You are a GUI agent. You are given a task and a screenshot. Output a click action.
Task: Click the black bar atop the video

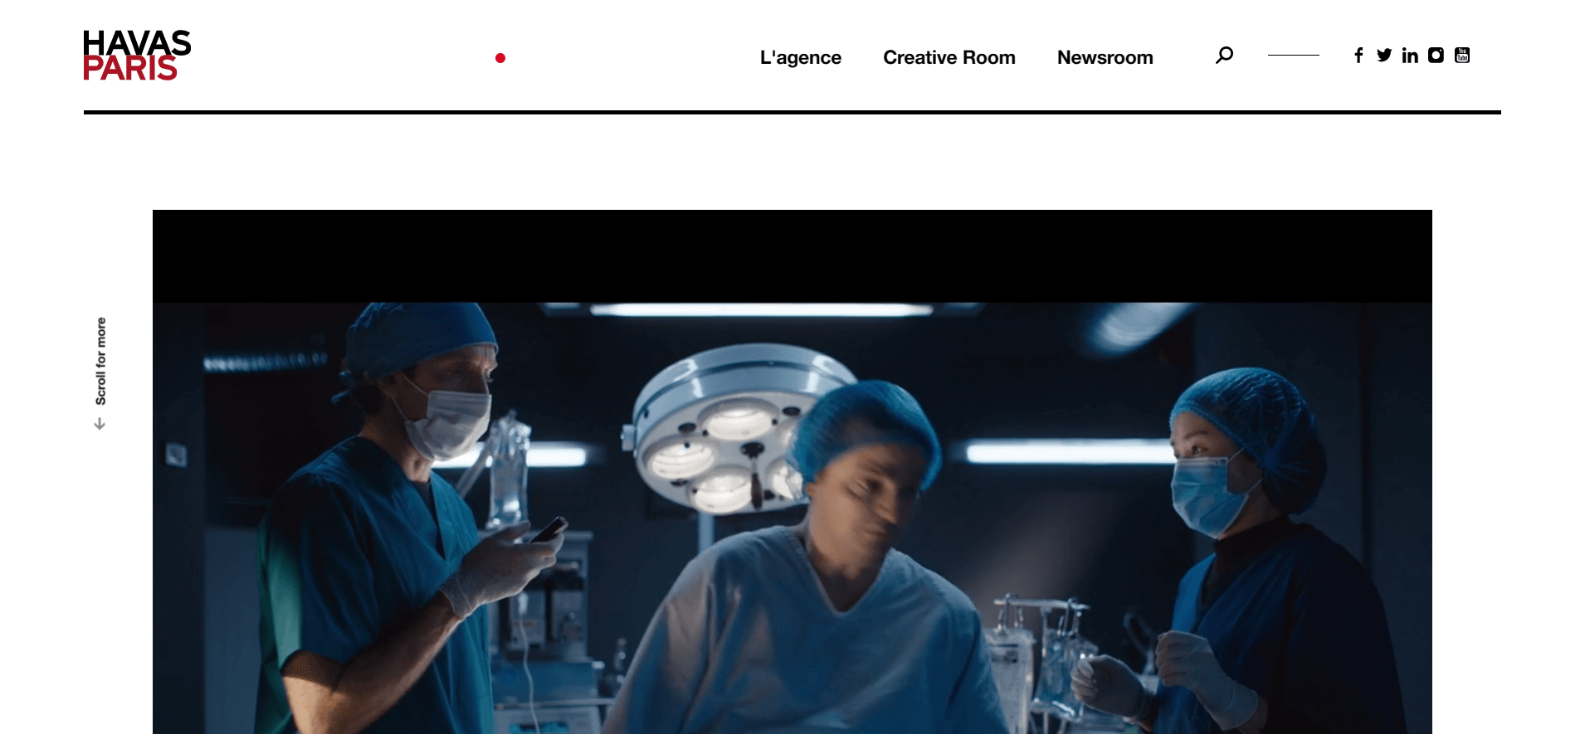click(792, 256)
